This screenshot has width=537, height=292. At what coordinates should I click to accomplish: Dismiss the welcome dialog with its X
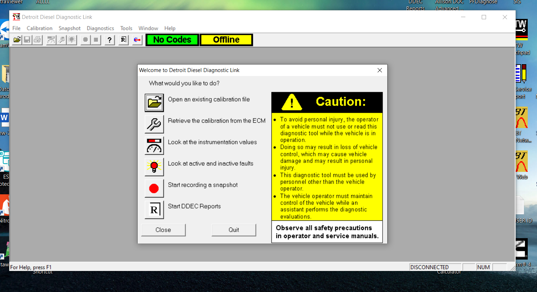pyautogui.click(x=380, y=70)
